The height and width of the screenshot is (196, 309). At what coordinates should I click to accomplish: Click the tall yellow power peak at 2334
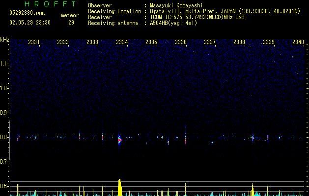[x=120, y=187]
